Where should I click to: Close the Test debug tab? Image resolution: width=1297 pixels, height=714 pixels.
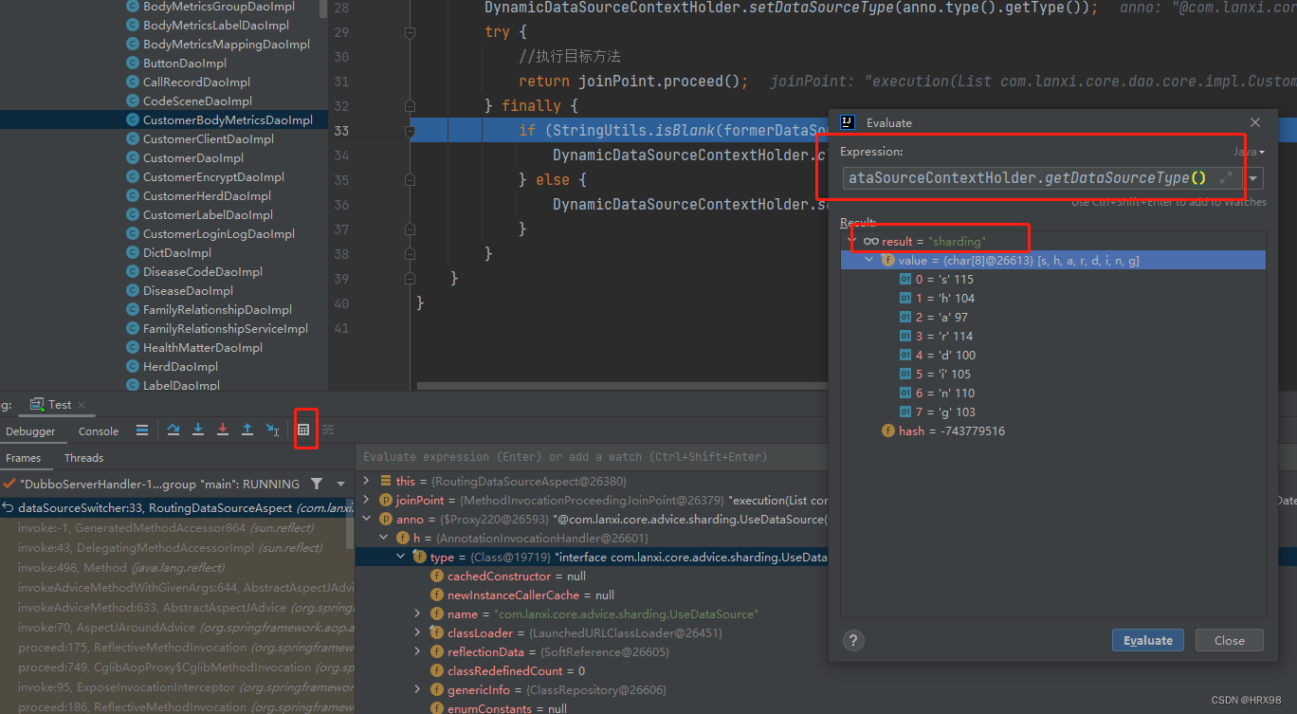pos(82,405)
